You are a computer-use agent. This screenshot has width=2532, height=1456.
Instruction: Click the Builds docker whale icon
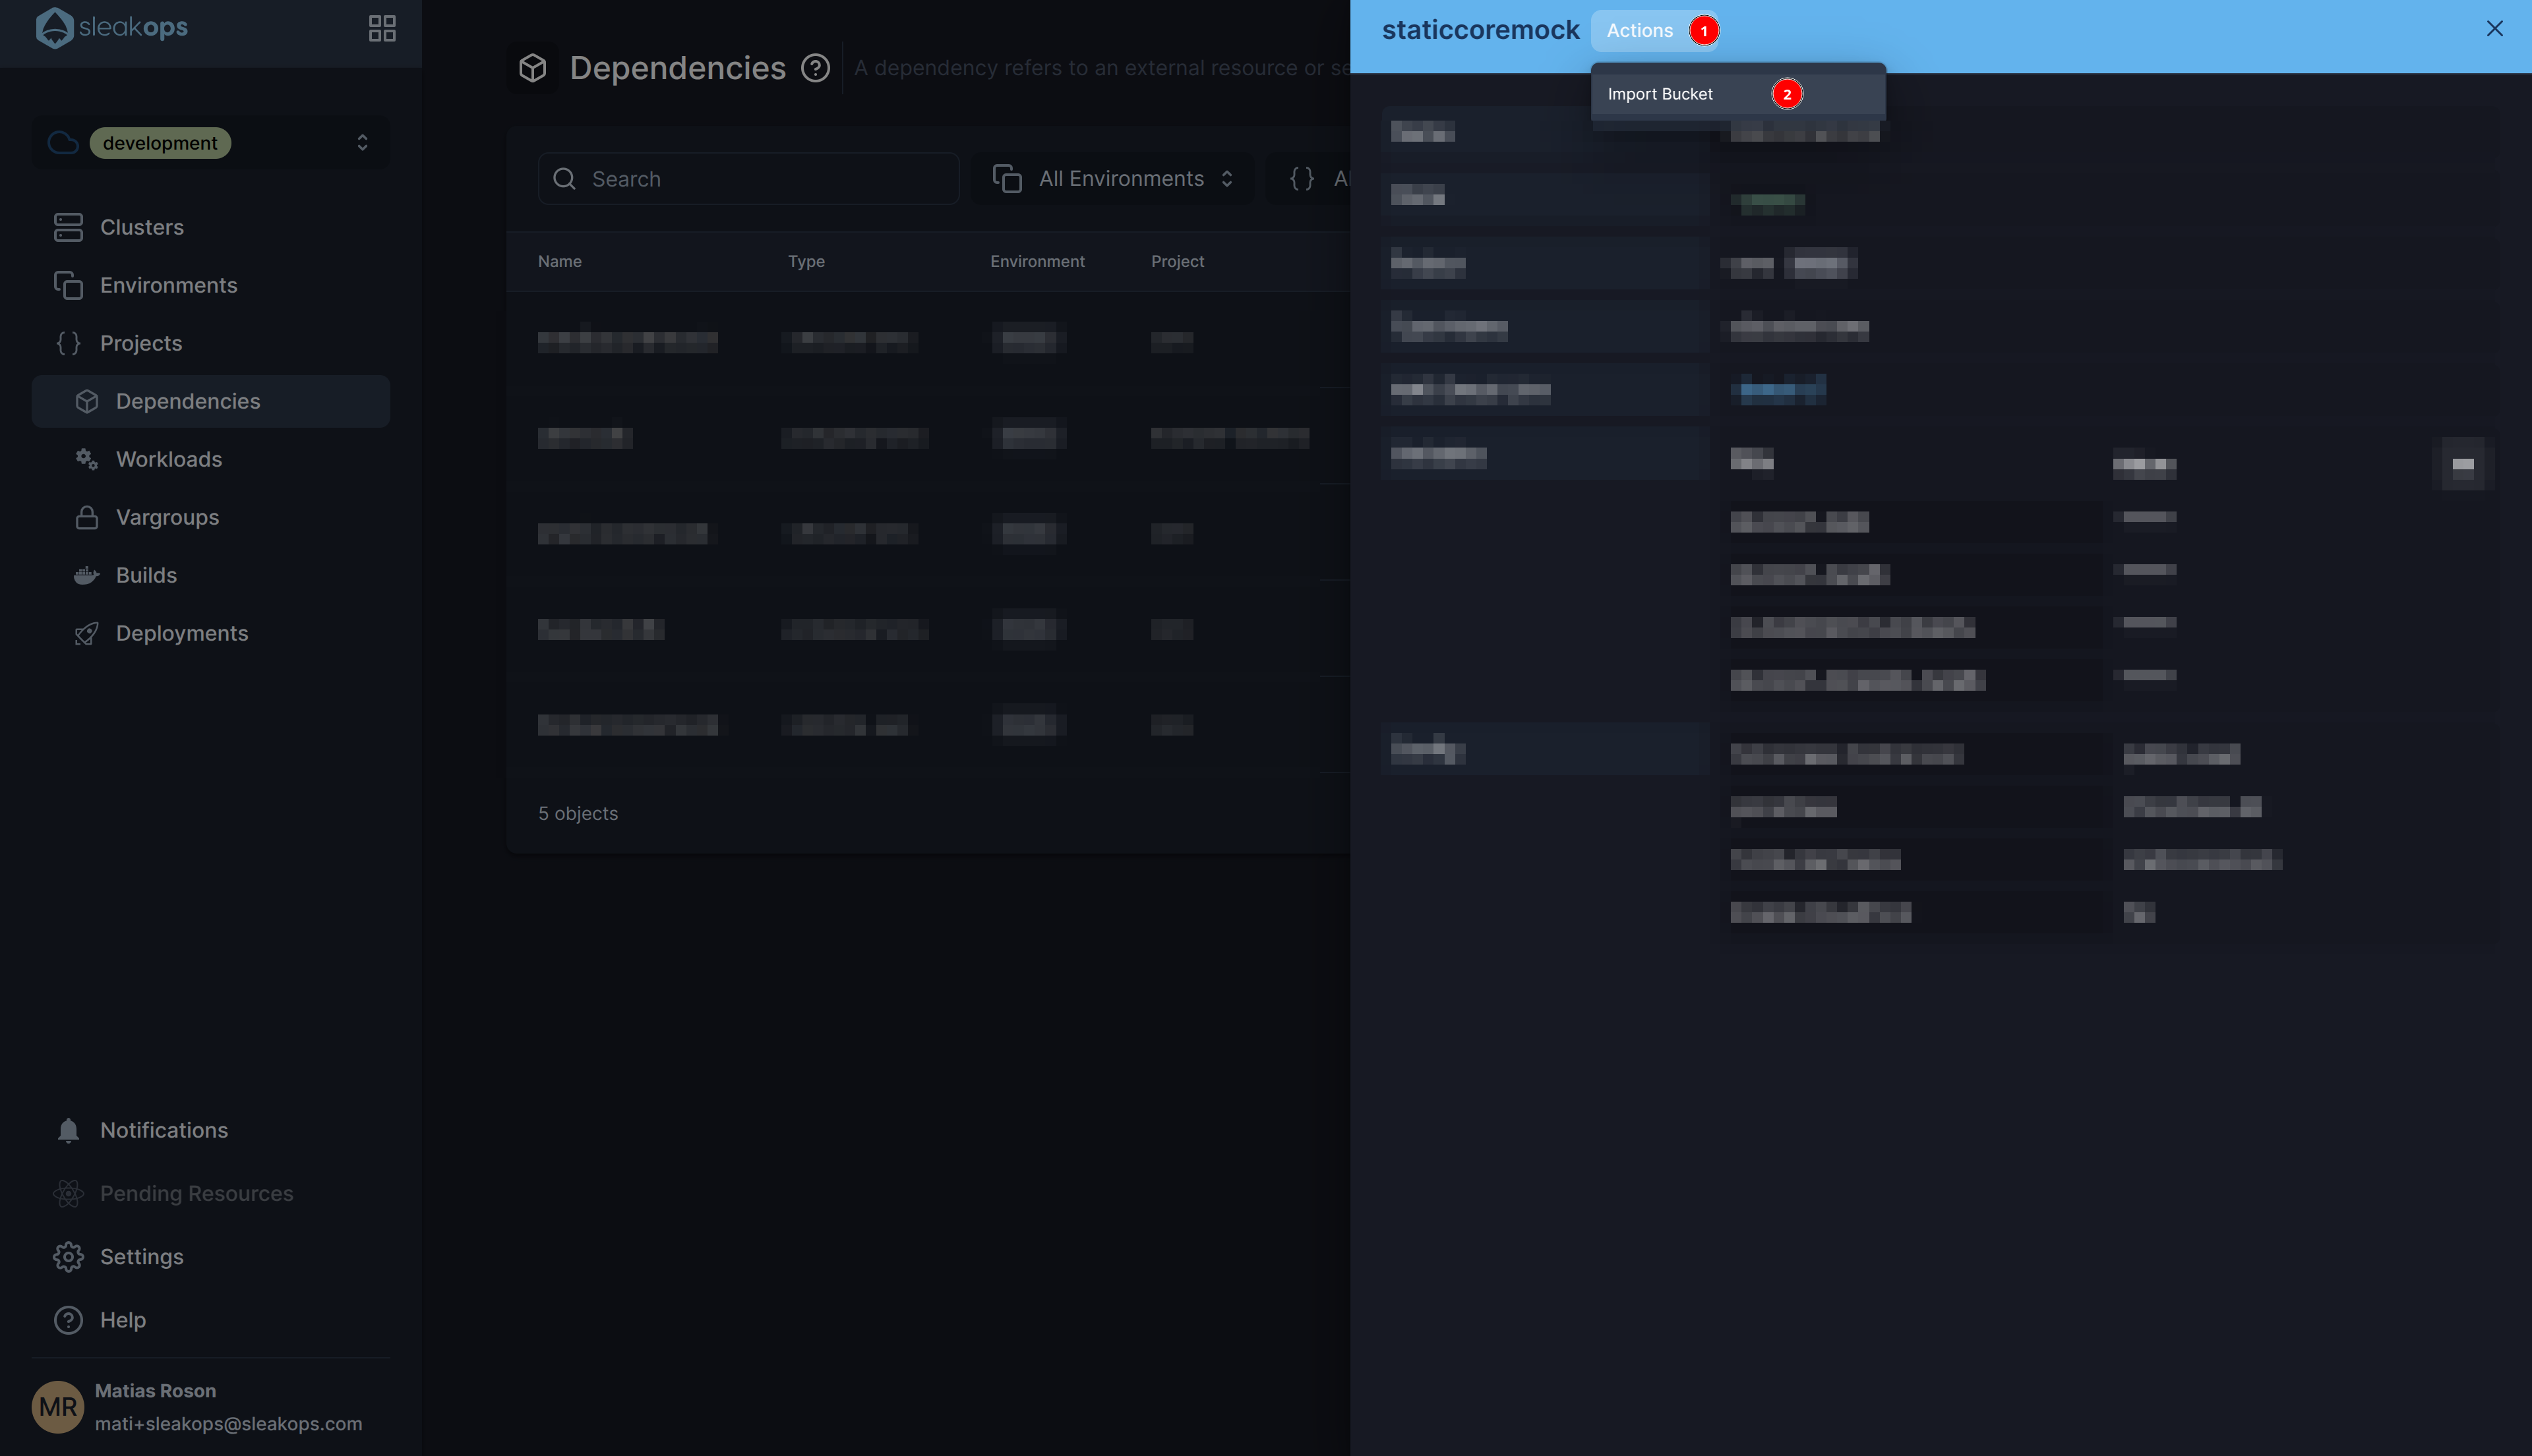[x=87, y=575]
